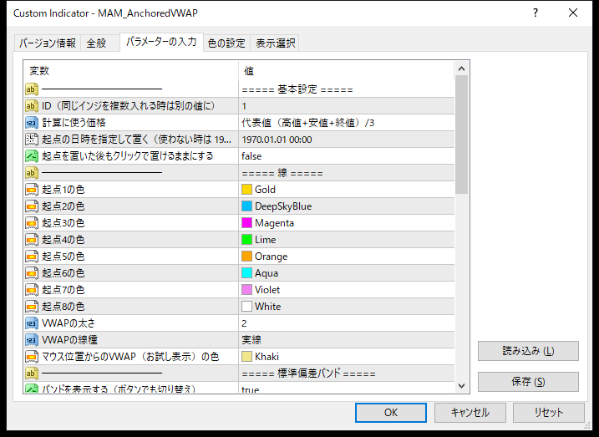Toggle the true value of バンドを表示する

(347, 388)
